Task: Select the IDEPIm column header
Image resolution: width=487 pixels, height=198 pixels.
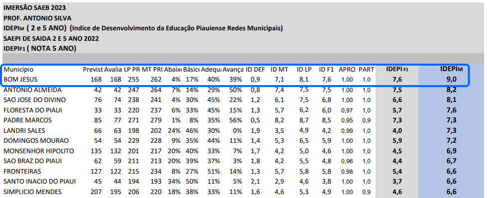Action: [x=451, y=69]
